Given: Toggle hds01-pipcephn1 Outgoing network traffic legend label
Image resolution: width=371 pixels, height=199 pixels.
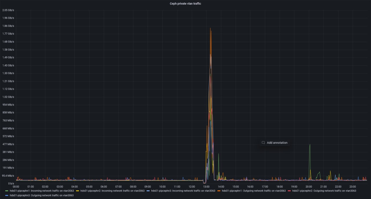Looking at the screenshot, I should point(253,191).
